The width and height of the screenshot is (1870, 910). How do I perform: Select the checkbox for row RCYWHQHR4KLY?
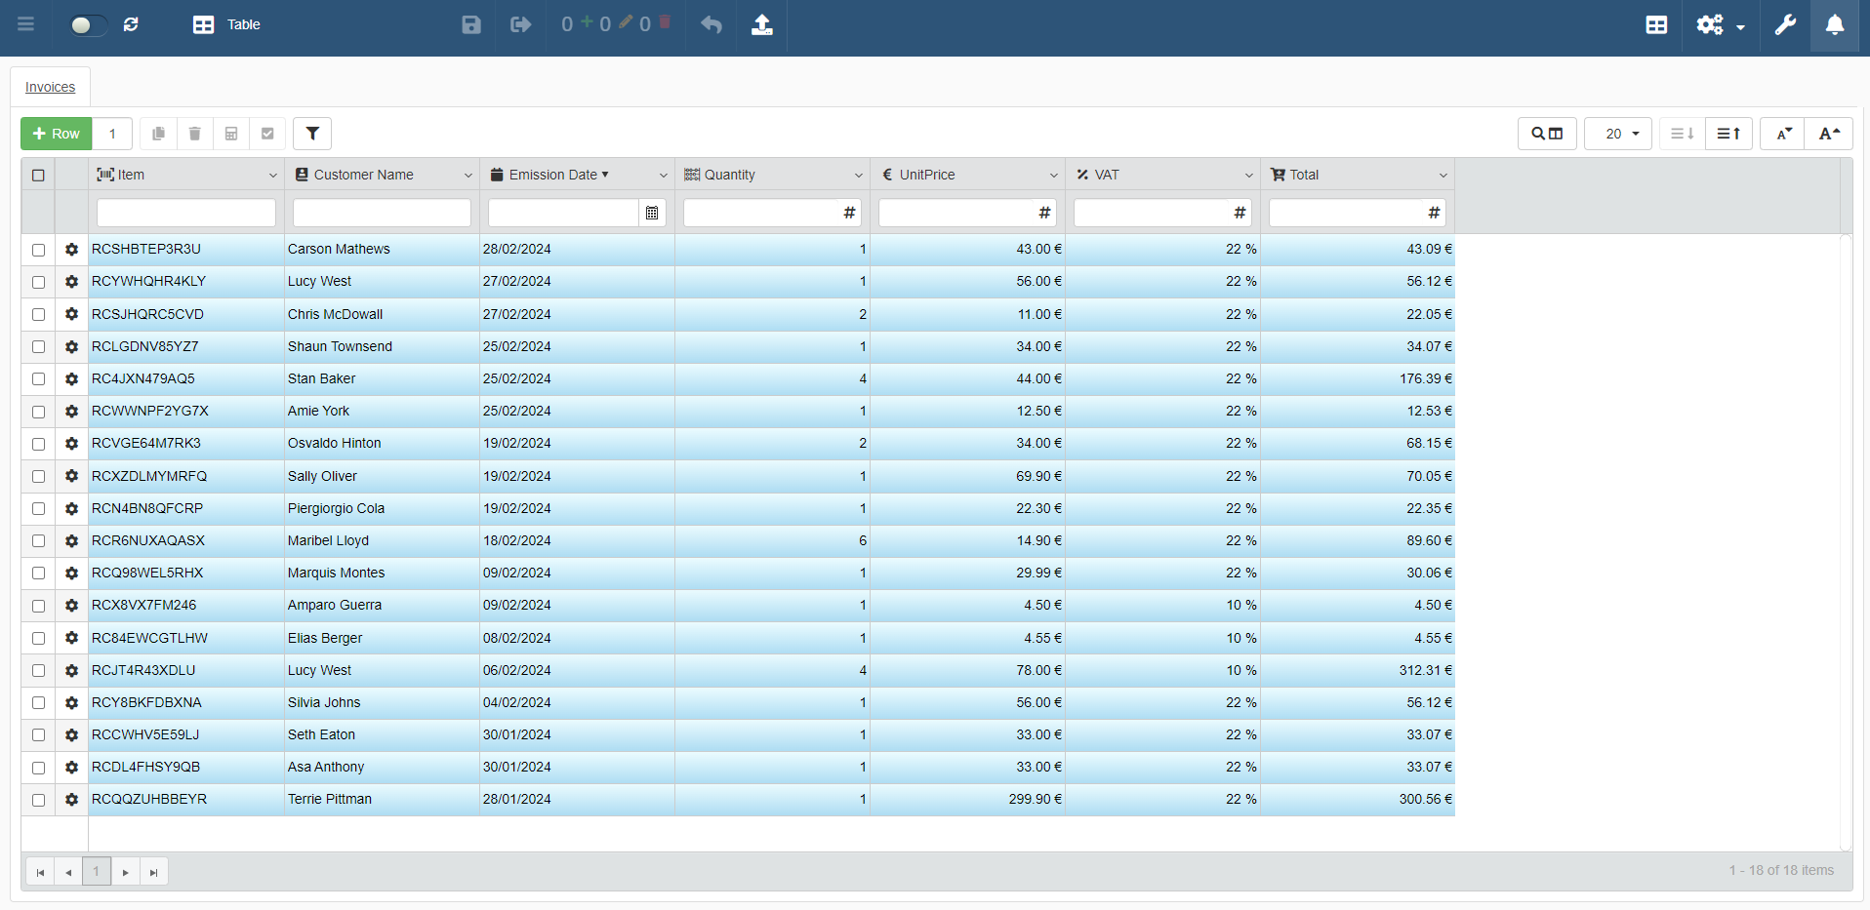tap(38, 282)
